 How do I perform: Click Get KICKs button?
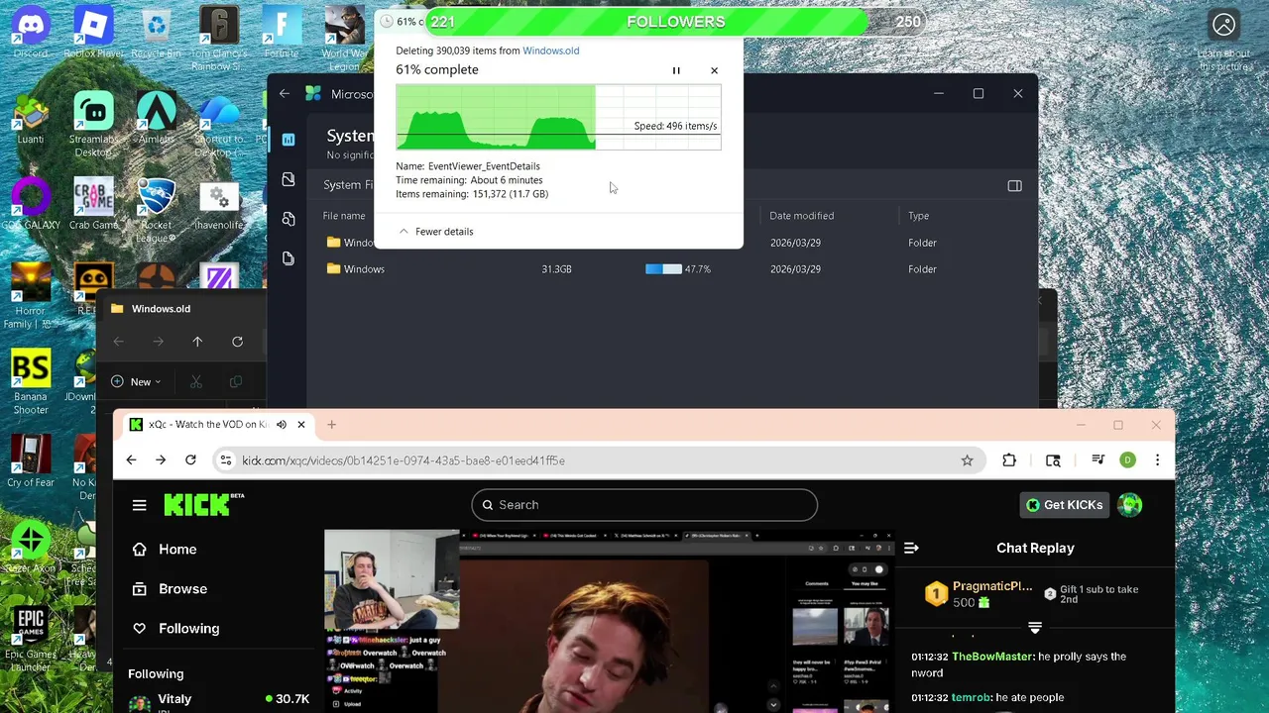coord(1064,505)
